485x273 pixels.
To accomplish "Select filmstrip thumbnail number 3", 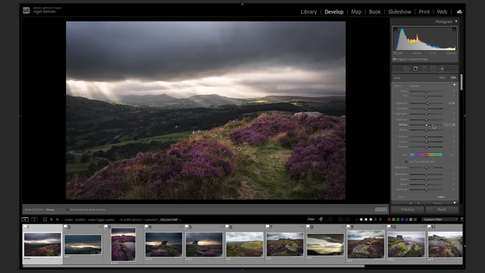I will tap(123, 244).
